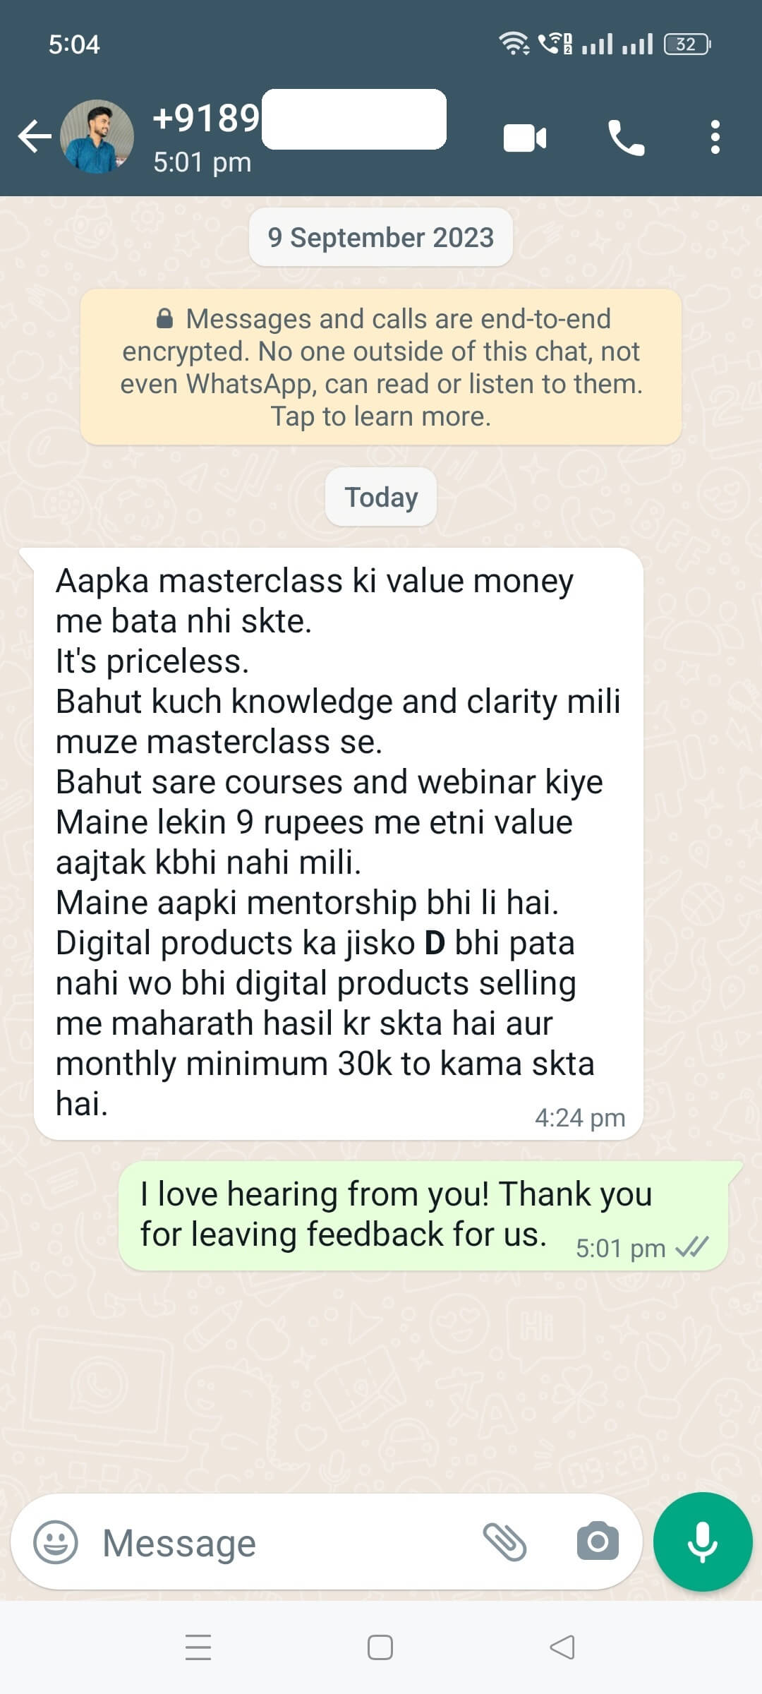Open the three-dot more options menu
Image resolution: width=762 pixels, height=1694 pixels.
(715, 137)
